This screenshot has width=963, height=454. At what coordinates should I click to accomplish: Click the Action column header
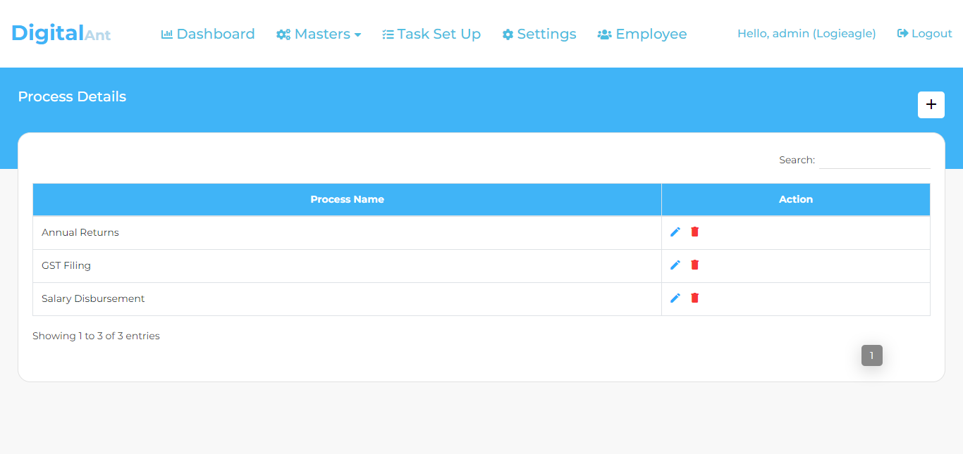pyautogui.click(x=795, y=199)
